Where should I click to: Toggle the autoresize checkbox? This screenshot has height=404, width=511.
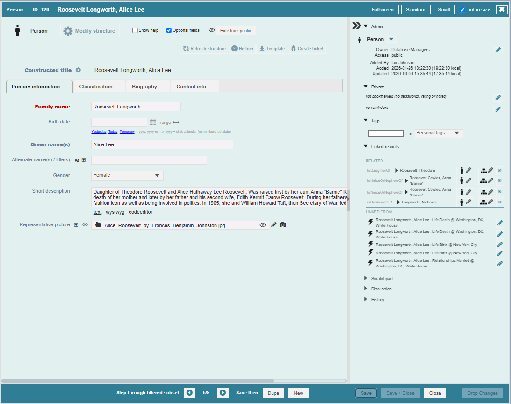[x=462, y=10]
